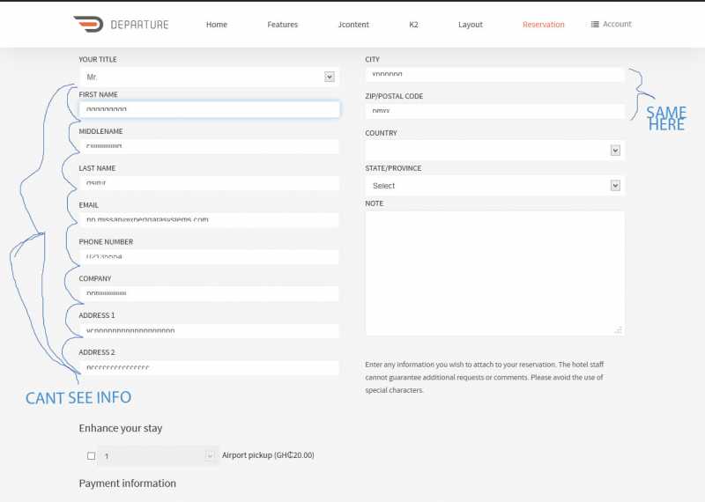Click the Departure logo icon
The width and height of the screenshot is (705, 502).
88,24
